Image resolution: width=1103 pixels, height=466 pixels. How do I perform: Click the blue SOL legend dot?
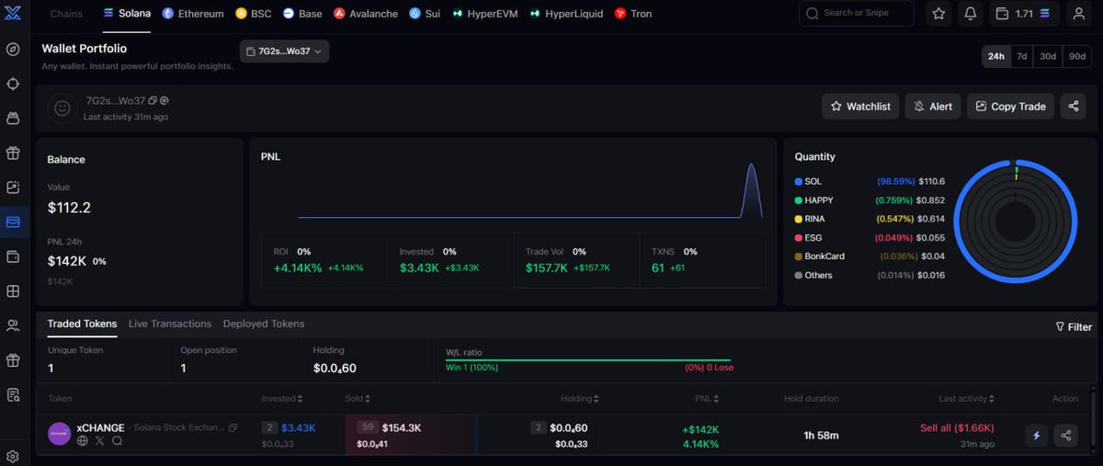tap(798, 181)
